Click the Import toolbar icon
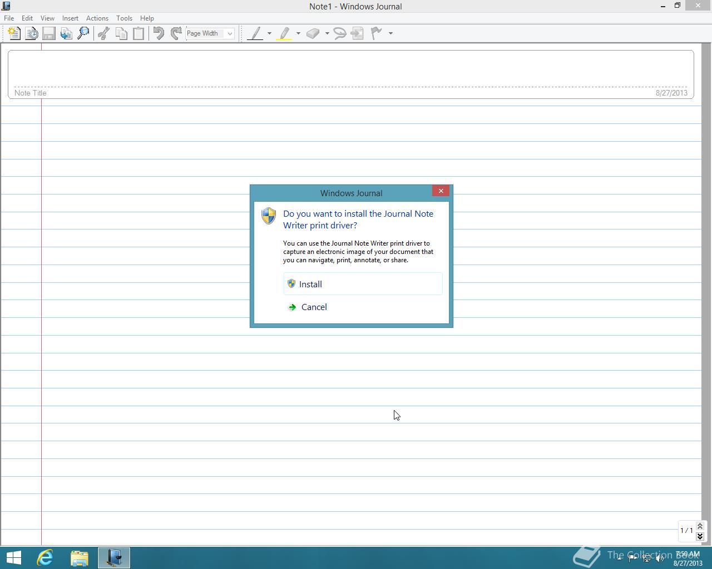This screenshot has height=569, width=712. (66, 33)
